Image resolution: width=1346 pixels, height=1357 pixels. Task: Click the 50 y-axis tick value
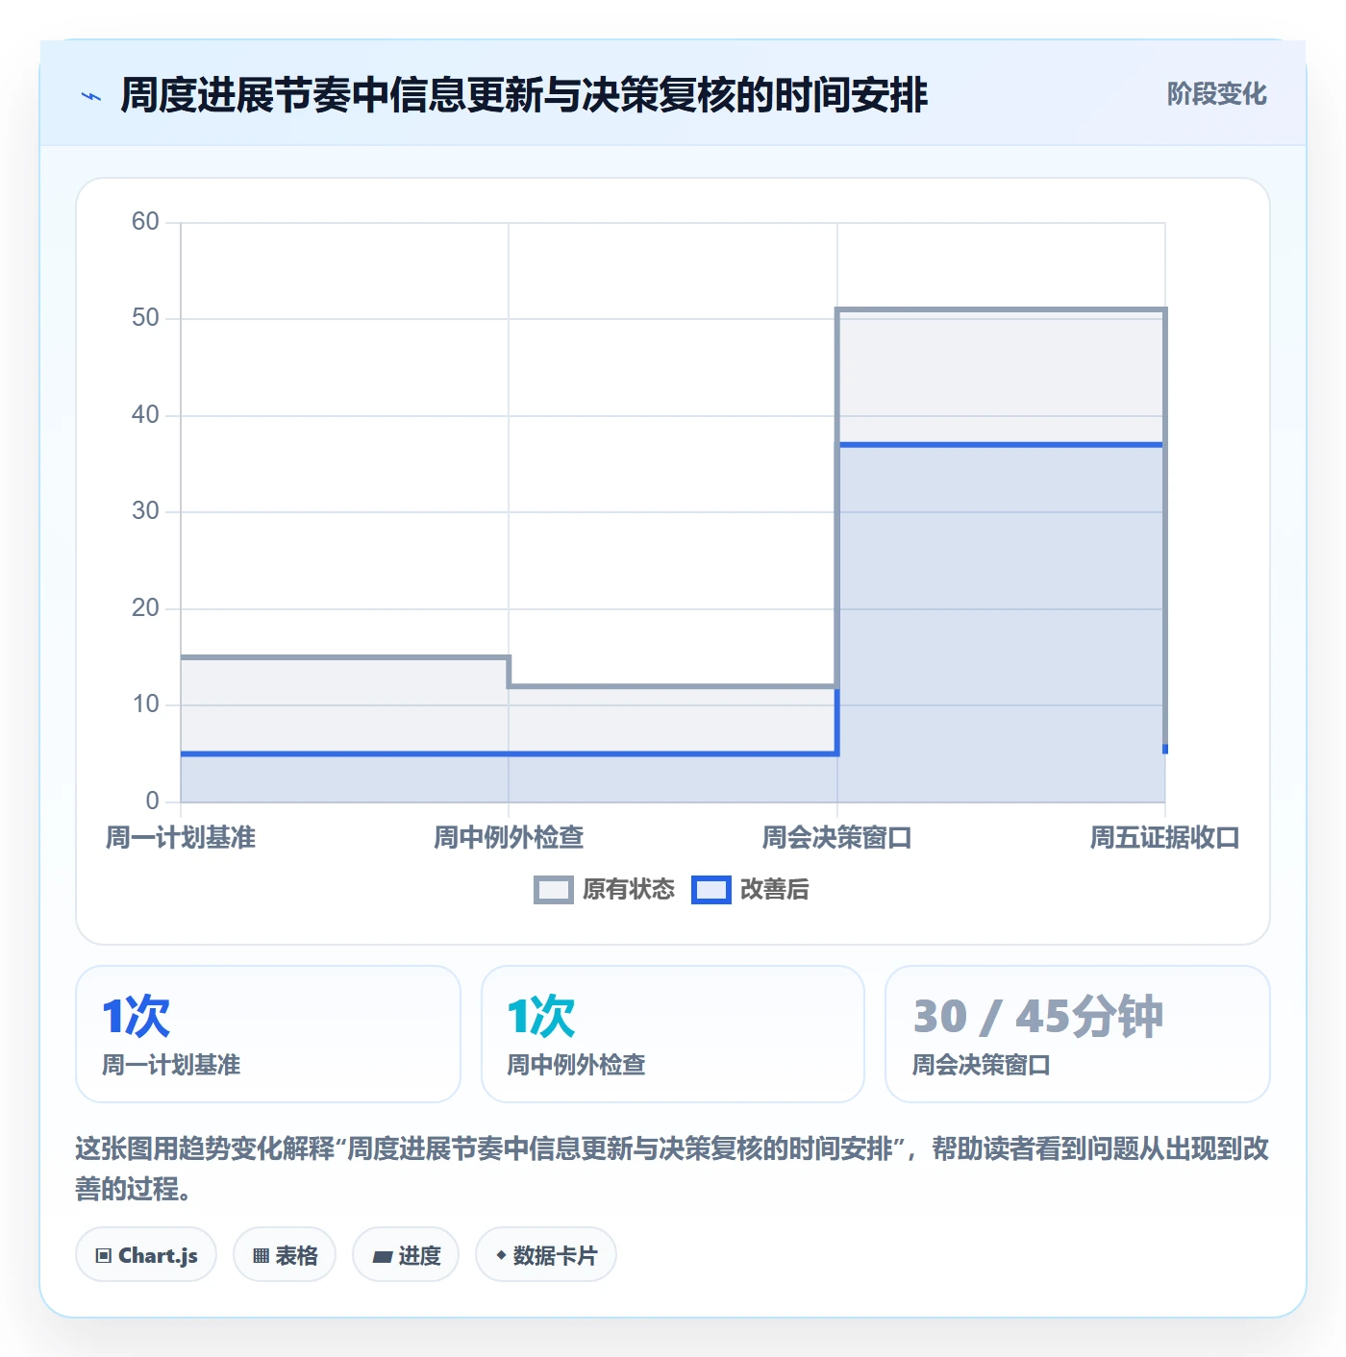pyautogui.click(x=145, y=318)
